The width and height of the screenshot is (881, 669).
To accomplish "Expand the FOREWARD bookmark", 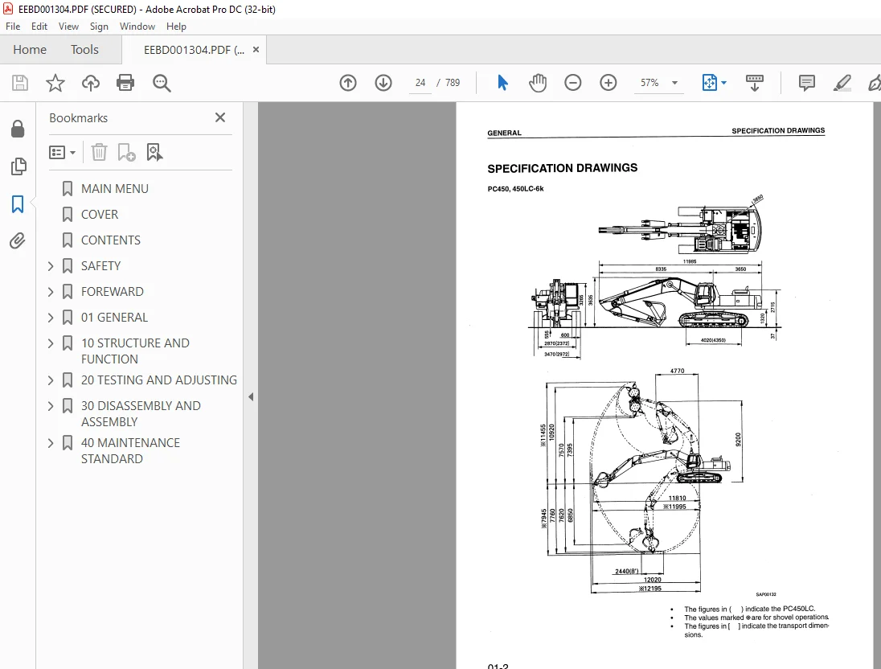I will coord(51,292).
